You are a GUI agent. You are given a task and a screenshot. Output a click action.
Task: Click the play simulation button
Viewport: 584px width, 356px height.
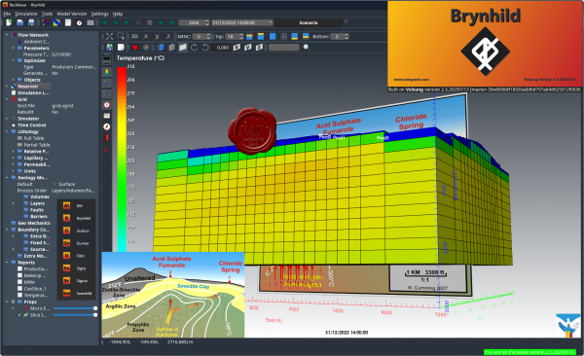pyautogui.click(x=127, y=22)
